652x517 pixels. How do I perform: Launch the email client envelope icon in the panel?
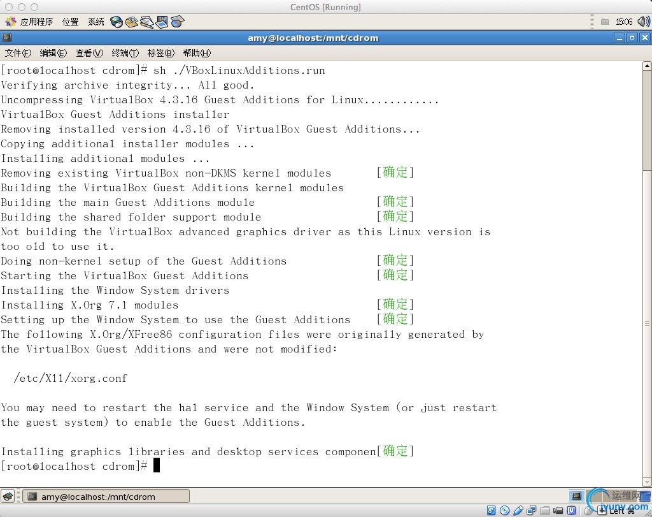[x=131, y=22]
